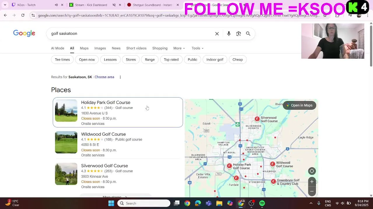Go to Google home via logo
373x209 pixels.
coord(24,33)
